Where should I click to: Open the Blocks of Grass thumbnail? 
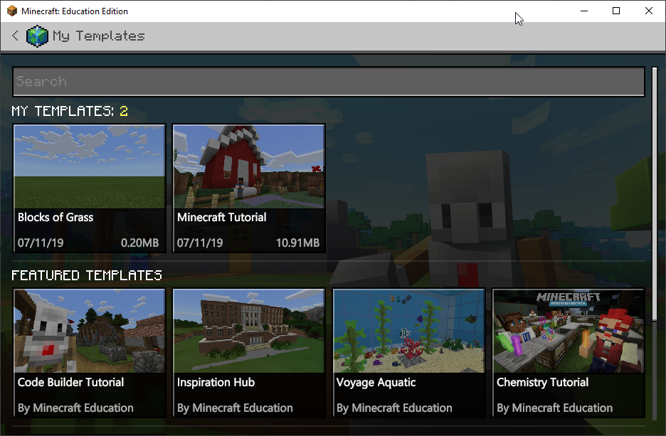pos(89,166)
